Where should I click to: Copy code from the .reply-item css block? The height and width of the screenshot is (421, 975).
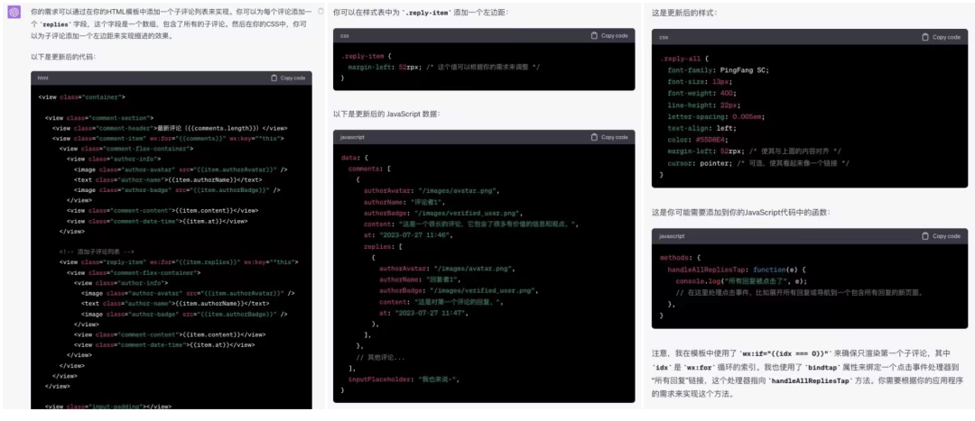(609, 36)
